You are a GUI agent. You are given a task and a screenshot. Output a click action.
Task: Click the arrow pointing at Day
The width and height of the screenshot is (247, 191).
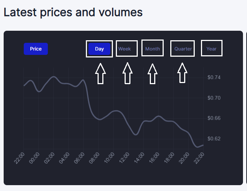(x=100, y=74)
